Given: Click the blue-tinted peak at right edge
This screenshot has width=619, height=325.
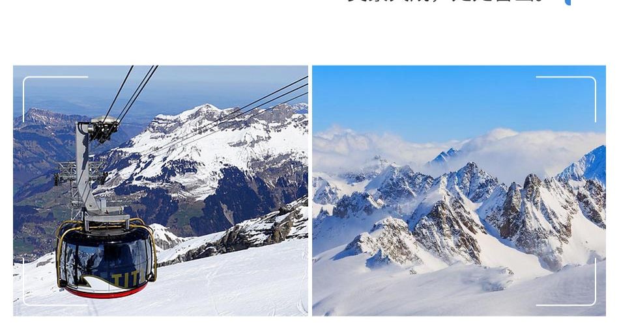Looking at the screenshot, I should point(586,164).
